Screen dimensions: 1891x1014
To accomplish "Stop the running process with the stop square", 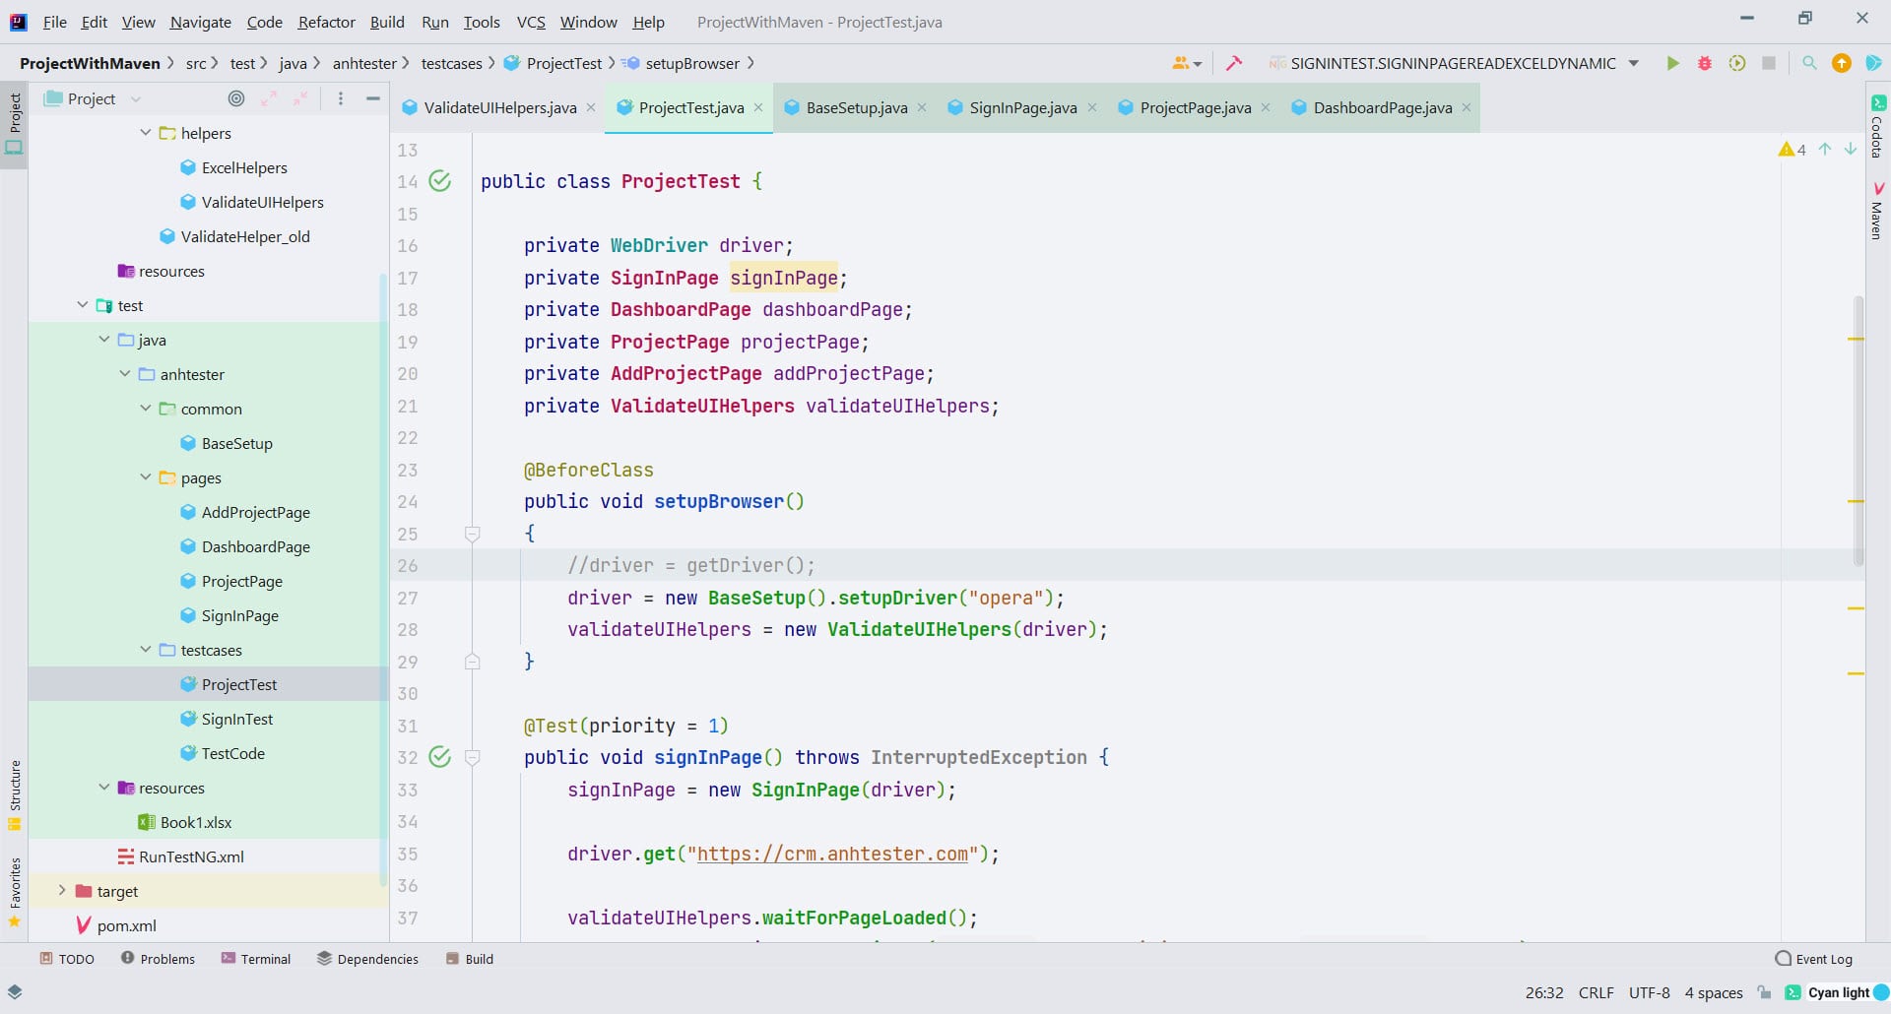I will point(1769,63).
